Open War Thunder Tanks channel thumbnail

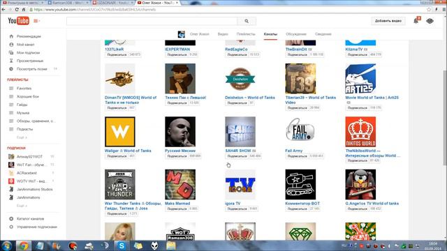[x=120, y=185]
